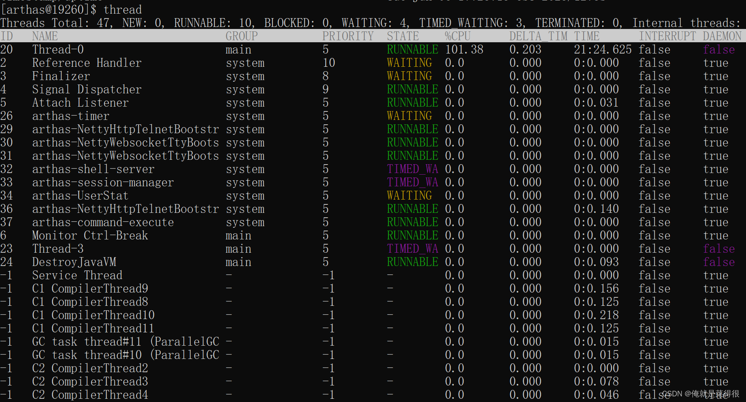This screenshot has width=746, height=402.
Task: Click the DAEMON column header
Action: (x=722, y=36)
